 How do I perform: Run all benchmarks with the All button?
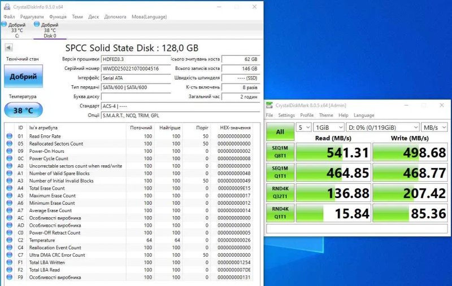[280, 131]
